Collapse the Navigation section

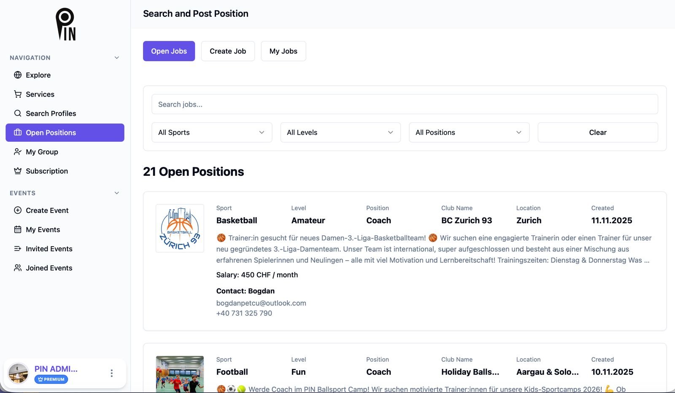point(117,58)
